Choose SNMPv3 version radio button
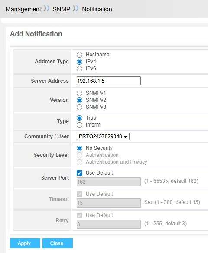This screenshot has width=208, height=253. 79,107
